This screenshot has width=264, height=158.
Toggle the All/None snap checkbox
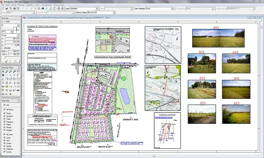pos(4,109)
